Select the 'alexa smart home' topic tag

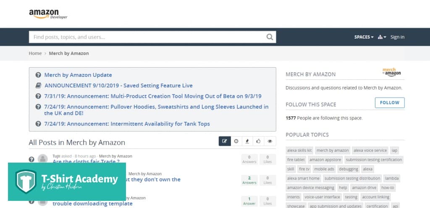click(x=303, y=178)
